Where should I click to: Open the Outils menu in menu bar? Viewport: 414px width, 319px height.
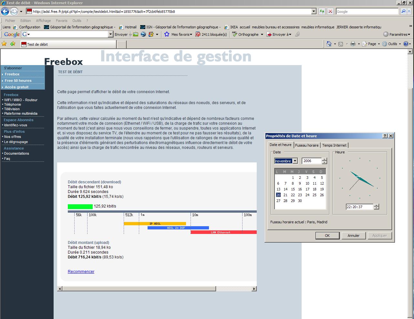pos(77,21)
